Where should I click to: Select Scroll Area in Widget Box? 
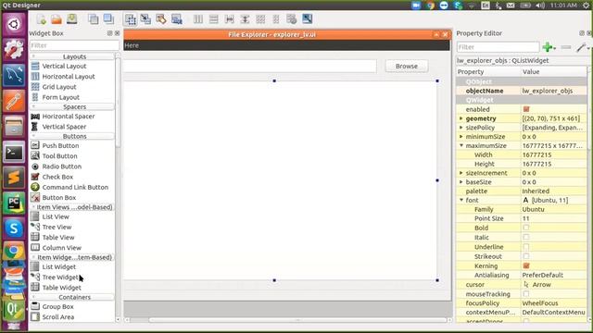[57, 317]
